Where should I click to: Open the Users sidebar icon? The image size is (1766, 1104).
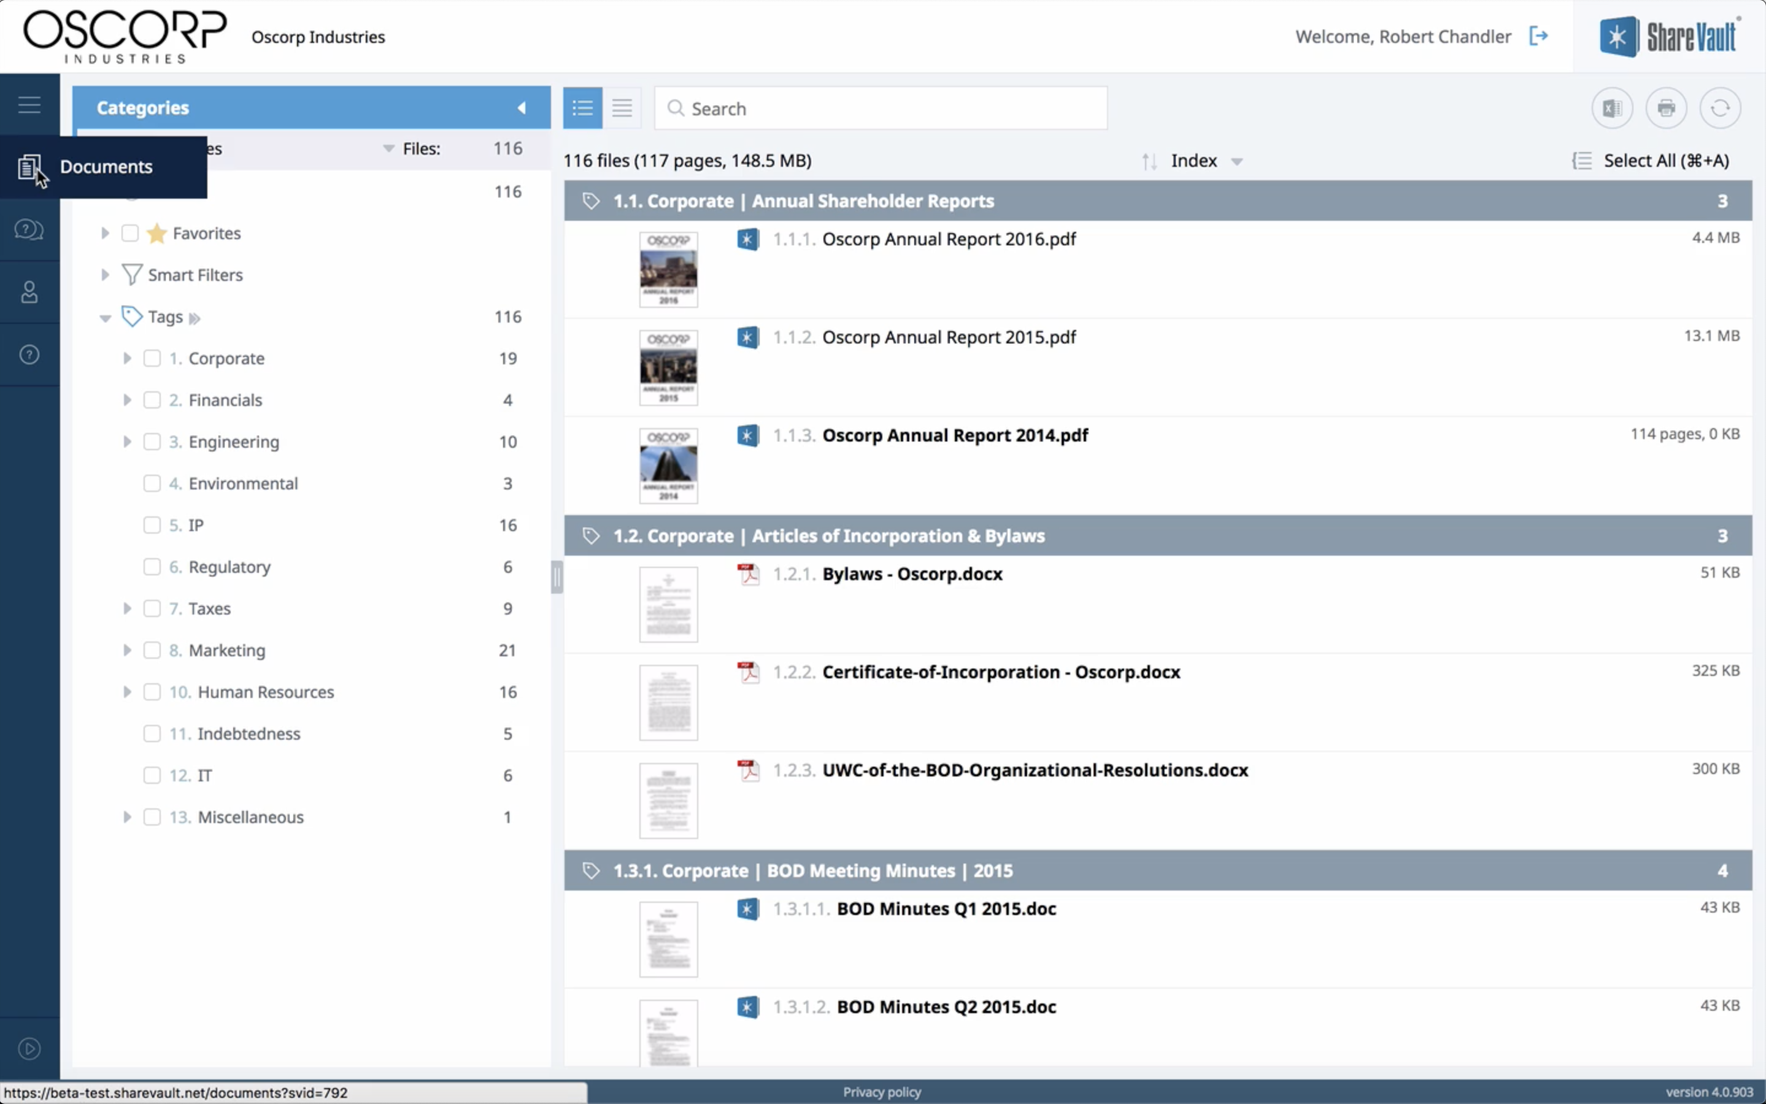tap(29, 292)
